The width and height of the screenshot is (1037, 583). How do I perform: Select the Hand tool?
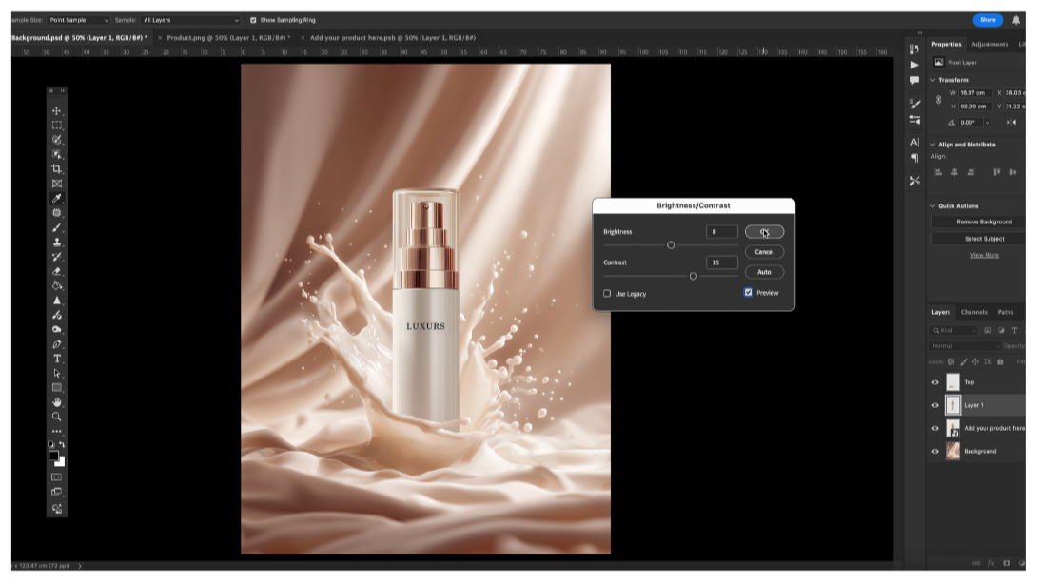(x=57, y=402)
